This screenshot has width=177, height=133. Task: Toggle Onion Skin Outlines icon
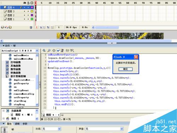44,27
